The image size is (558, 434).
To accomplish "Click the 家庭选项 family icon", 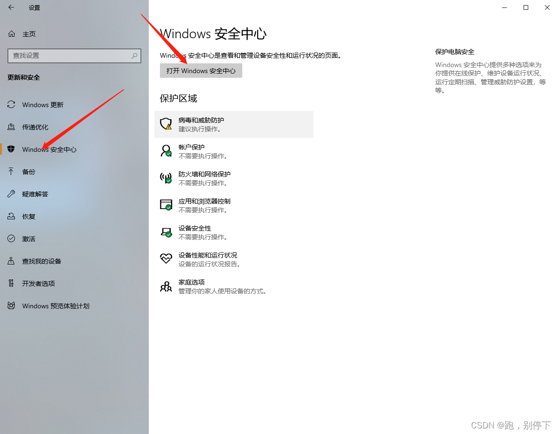I will pyautogui.click(x=166, y=286).
